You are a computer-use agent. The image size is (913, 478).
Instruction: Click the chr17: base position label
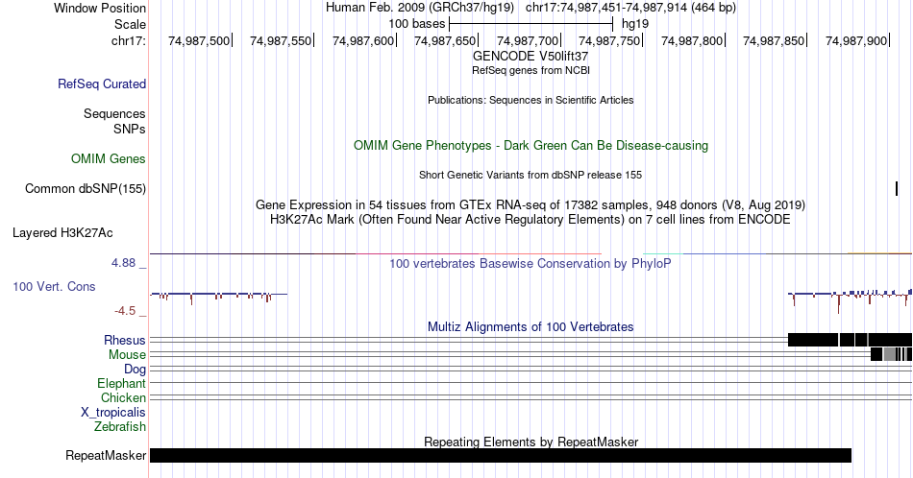tap(129, 40)
